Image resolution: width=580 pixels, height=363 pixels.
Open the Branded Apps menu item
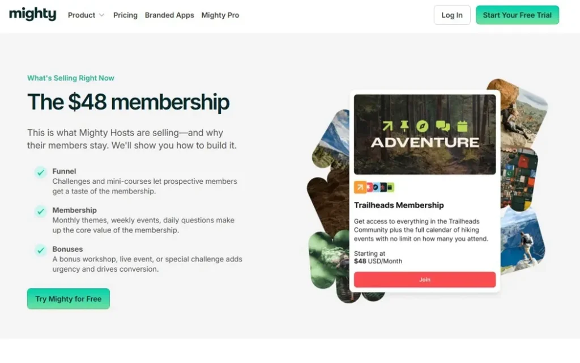pyautogui.click(x=169, y=15)
